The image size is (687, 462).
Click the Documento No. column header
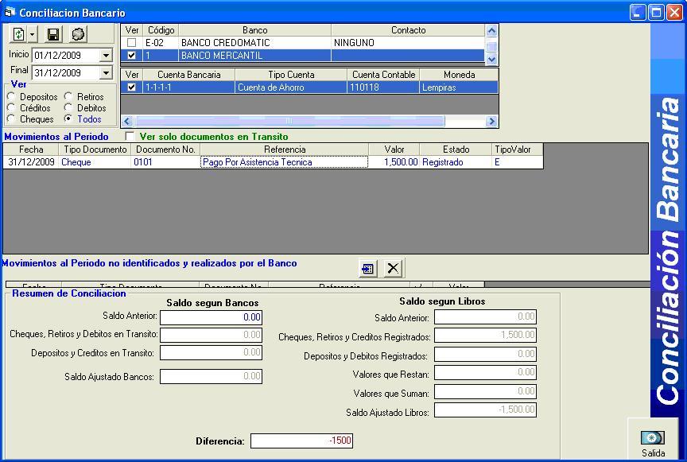point(165,149)
